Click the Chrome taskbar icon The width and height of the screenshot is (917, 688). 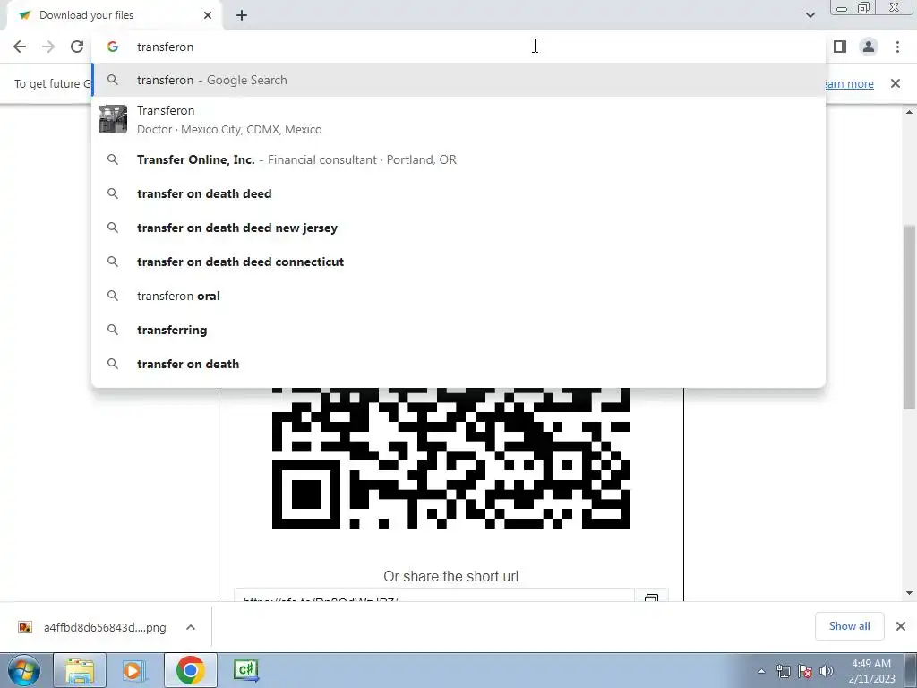click(191, 670)
